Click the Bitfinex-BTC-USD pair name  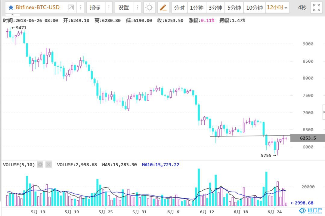[38, 8]
